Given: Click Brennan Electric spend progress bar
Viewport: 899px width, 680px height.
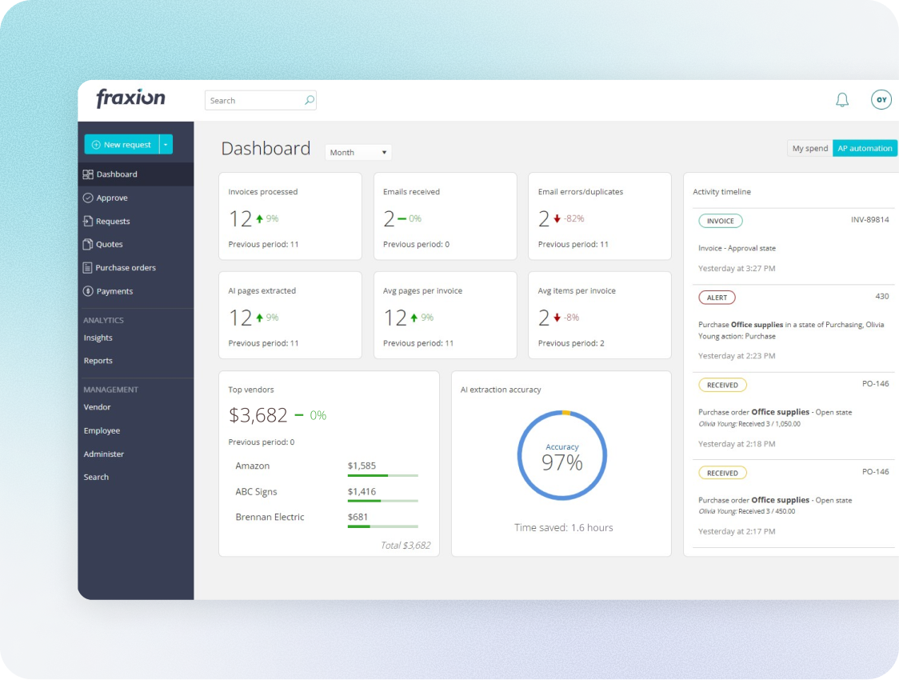Looking at the screenshot, I should click(383, 526).
